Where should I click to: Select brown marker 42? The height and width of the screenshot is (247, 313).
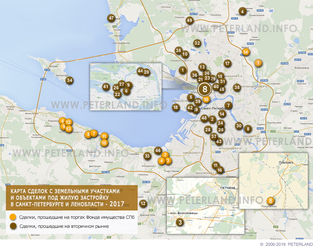pos(190,108)
